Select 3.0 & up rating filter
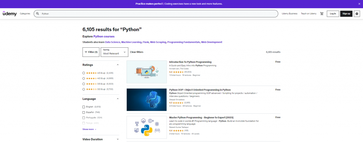 point(84,89)
